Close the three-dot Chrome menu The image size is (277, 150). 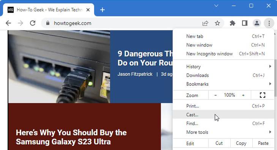(269, 23)
